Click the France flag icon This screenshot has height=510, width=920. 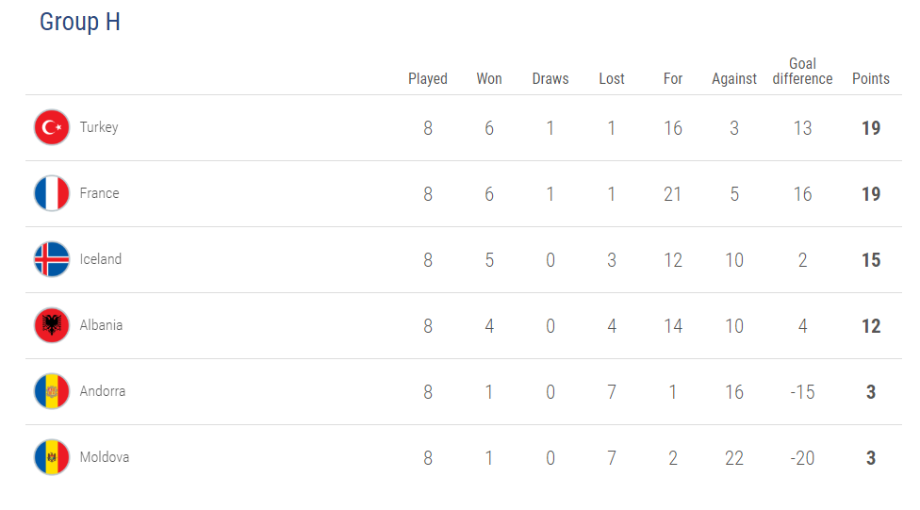52,193
